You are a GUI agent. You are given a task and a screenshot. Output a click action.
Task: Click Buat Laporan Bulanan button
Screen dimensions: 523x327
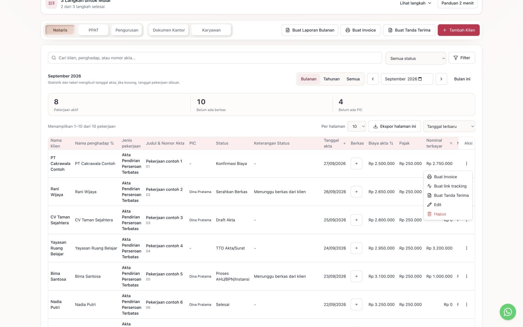[310, 30]
